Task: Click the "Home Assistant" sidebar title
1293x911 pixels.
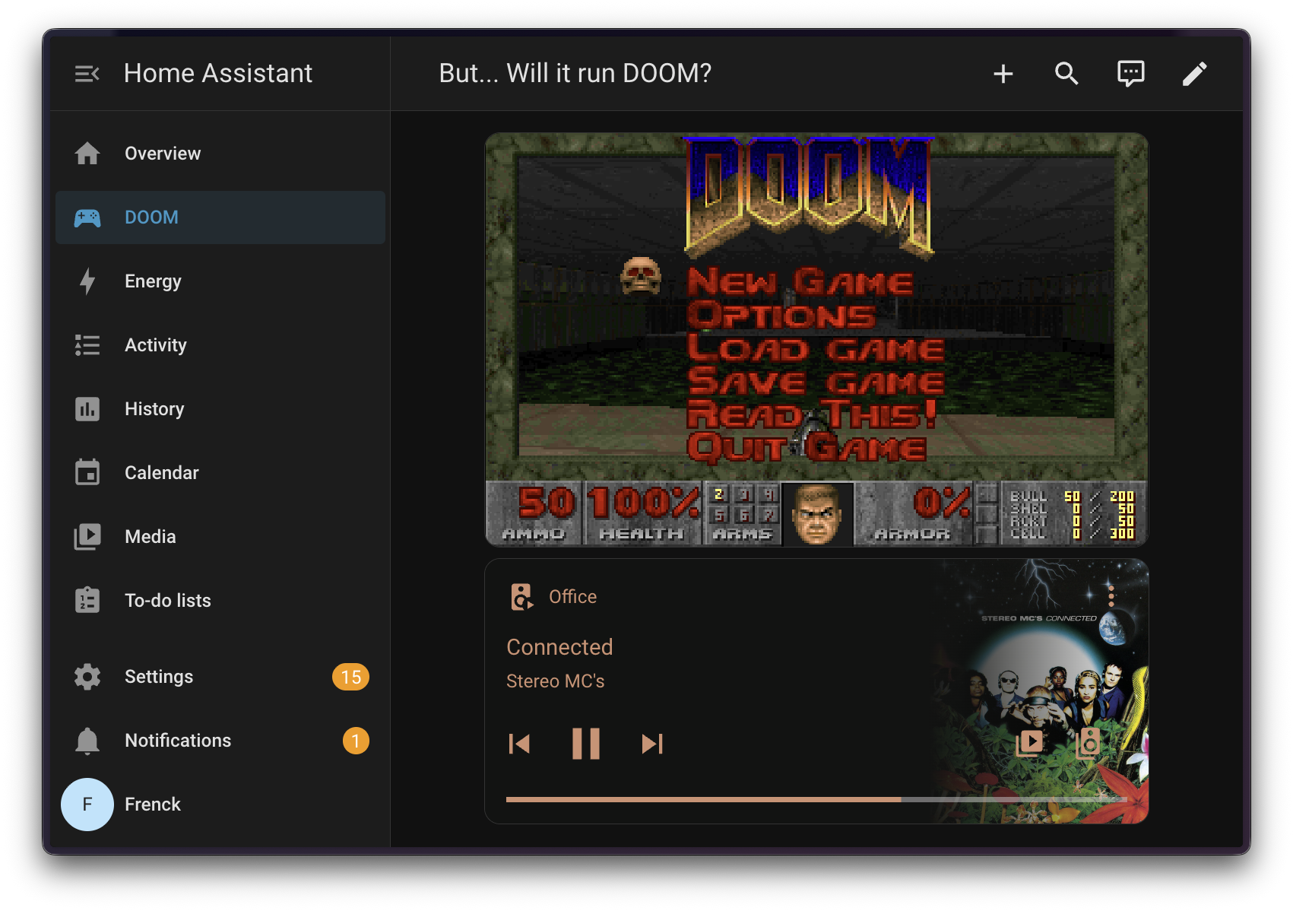Action: 218,74
